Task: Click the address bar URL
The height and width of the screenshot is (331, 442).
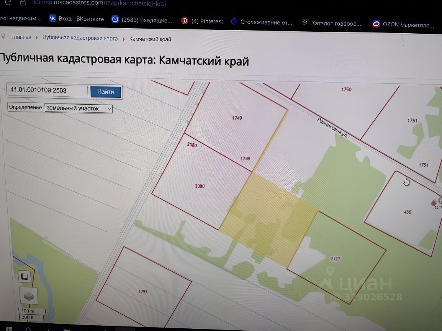Action: [x=99, y=3]
